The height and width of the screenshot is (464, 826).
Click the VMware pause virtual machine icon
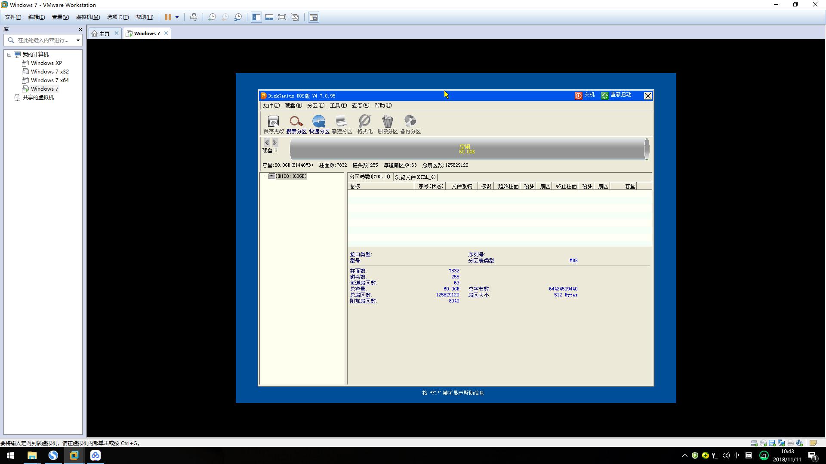pos(167,17)
